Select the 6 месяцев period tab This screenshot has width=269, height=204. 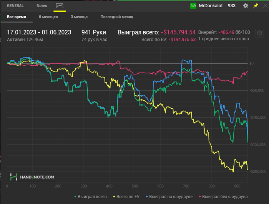coord(48,17)
